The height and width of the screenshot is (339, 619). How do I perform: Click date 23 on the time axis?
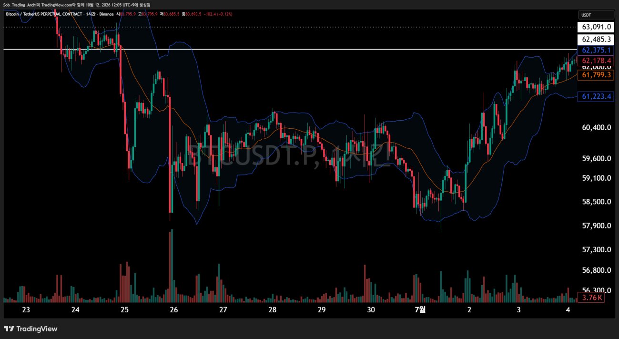pyautogui.click(x=26, y=310)
